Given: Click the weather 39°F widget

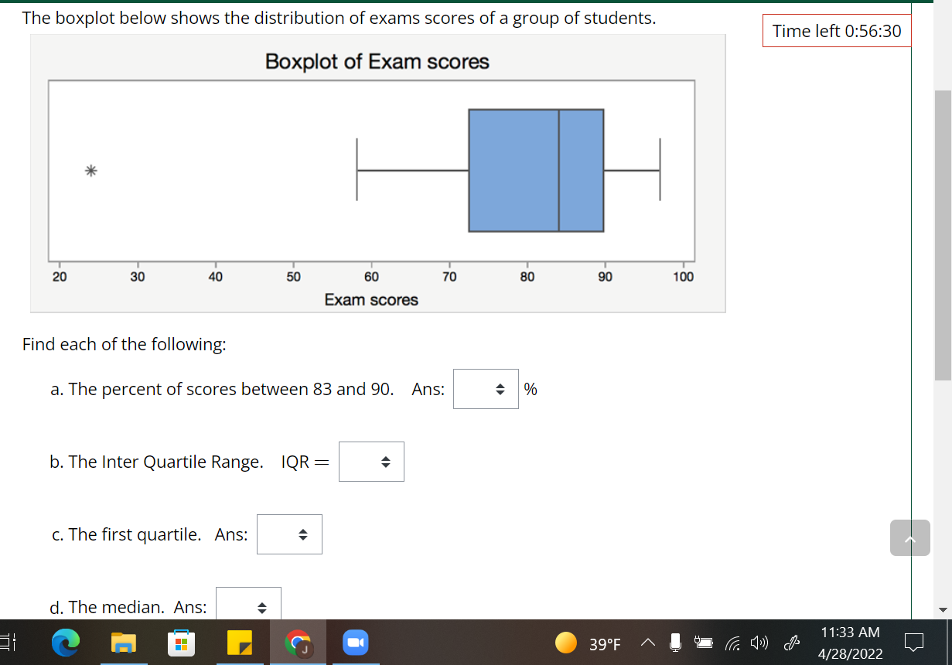Looking at the screenshot, I should [x=589, y=643].
